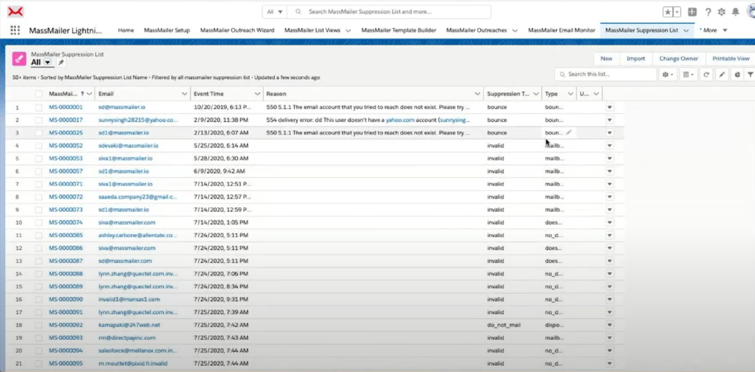Viewport: 755px width, 372px height.
Task: Open row actions for MS-0000001
Action: pos(610,107)
